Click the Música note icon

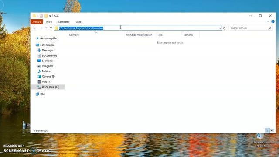click(39, 71)
